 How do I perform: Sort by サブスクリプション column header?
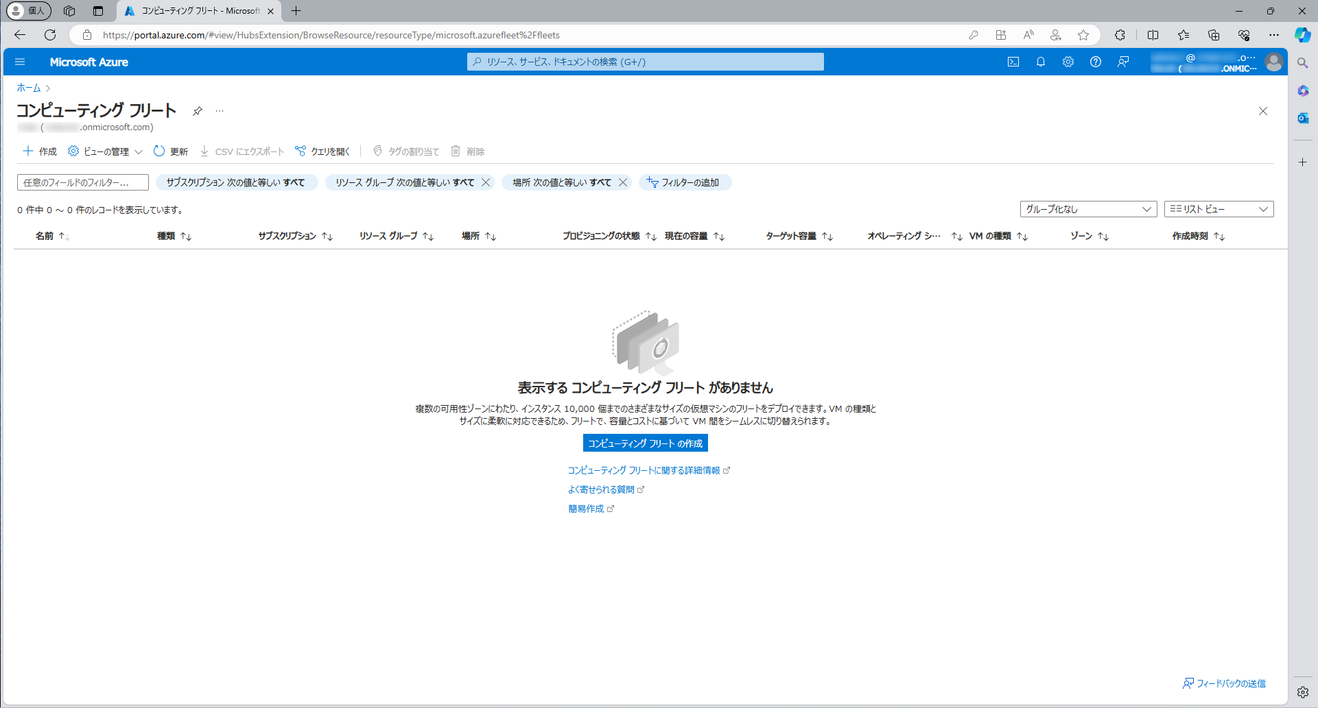pyautogui.click(x=296, y=236)
